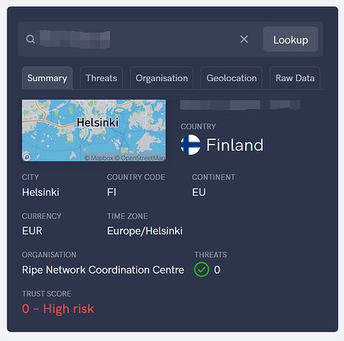Image resolution: width=344 pixels, height=341 pixels.
Task: Click the magnifier search icon
Action: tap(31, 40)
